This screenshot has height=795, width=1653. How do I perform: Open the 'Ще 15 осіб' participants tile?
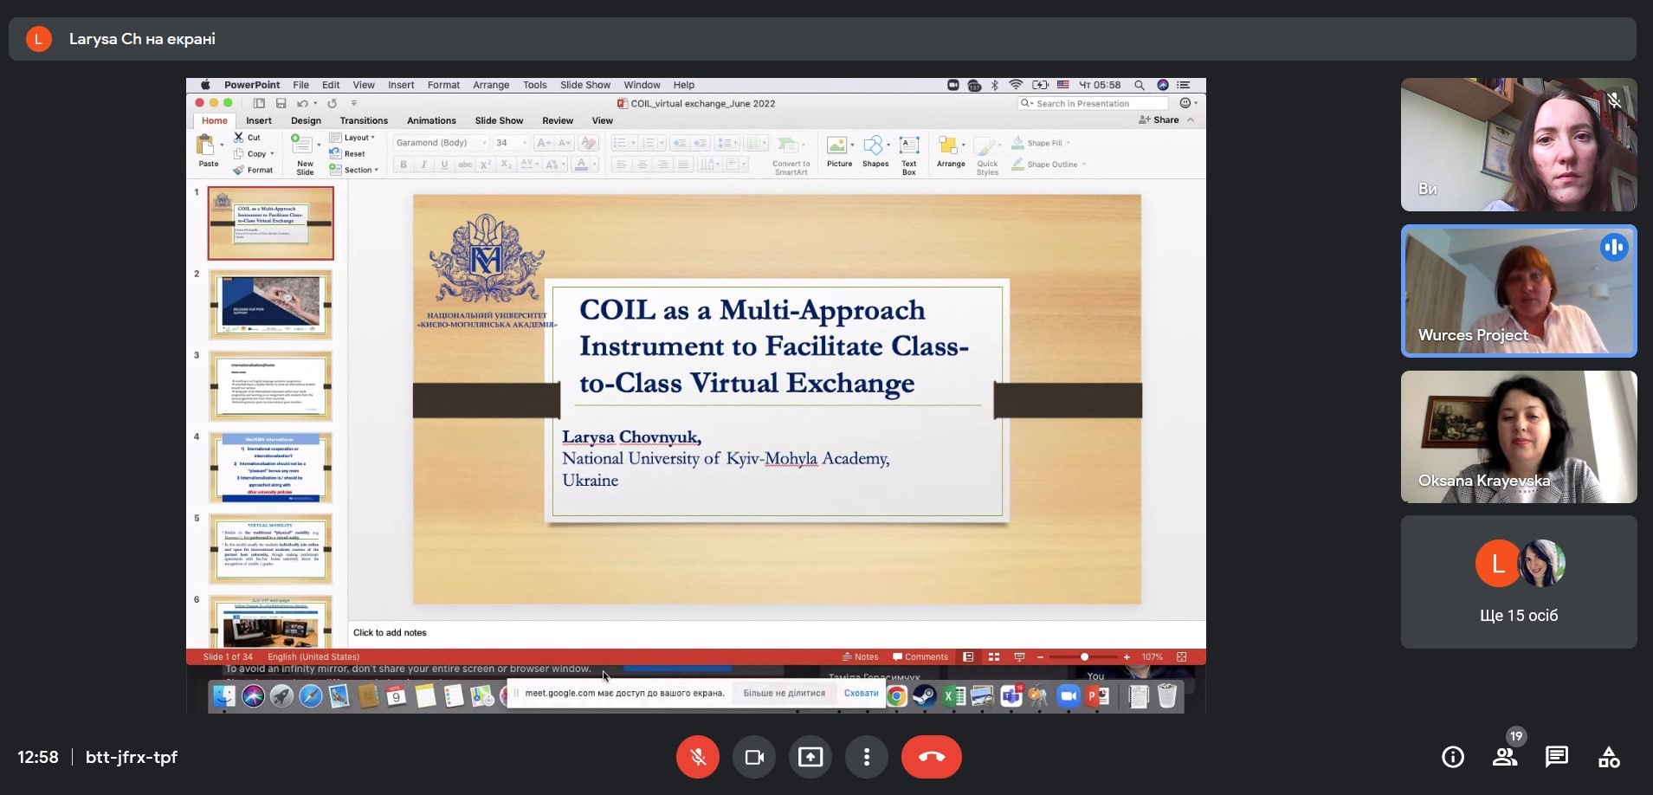(x=1518, y=582)
